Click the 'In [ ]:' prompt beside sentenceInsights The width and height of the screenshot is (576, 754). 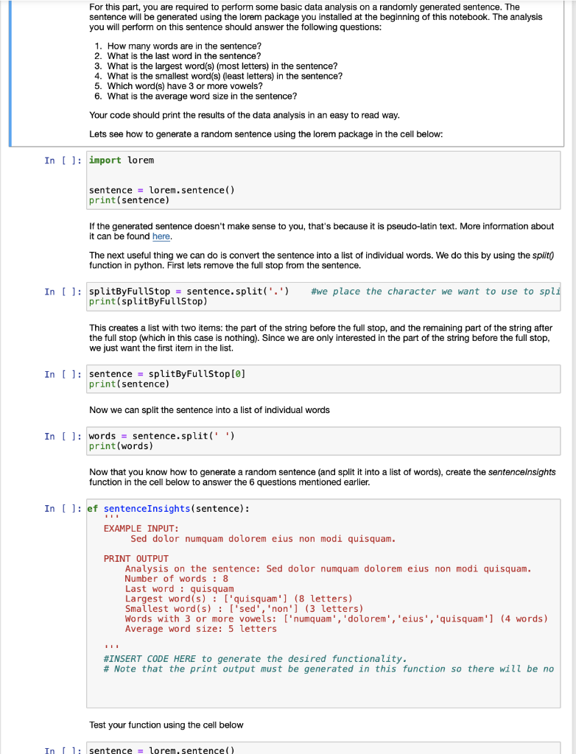(63, 509)
